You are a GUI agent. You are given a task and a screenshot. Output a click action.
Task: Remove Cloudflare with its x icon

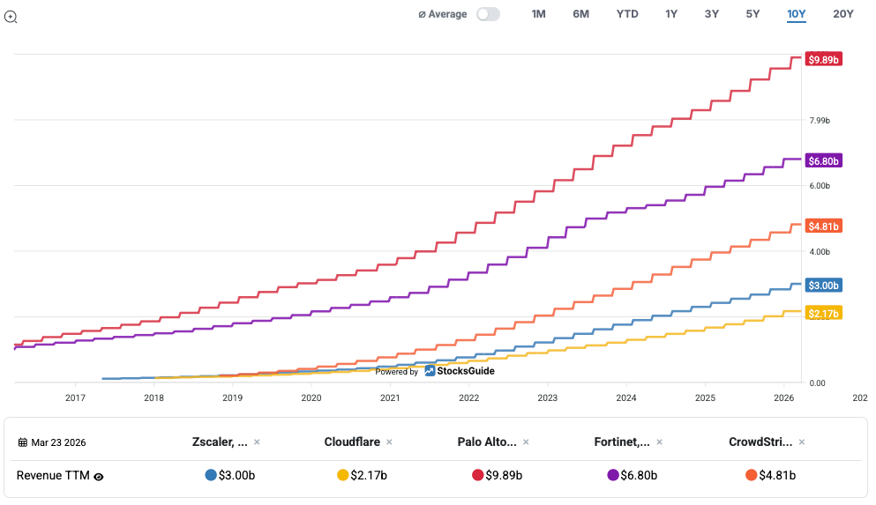click(389, 442)
